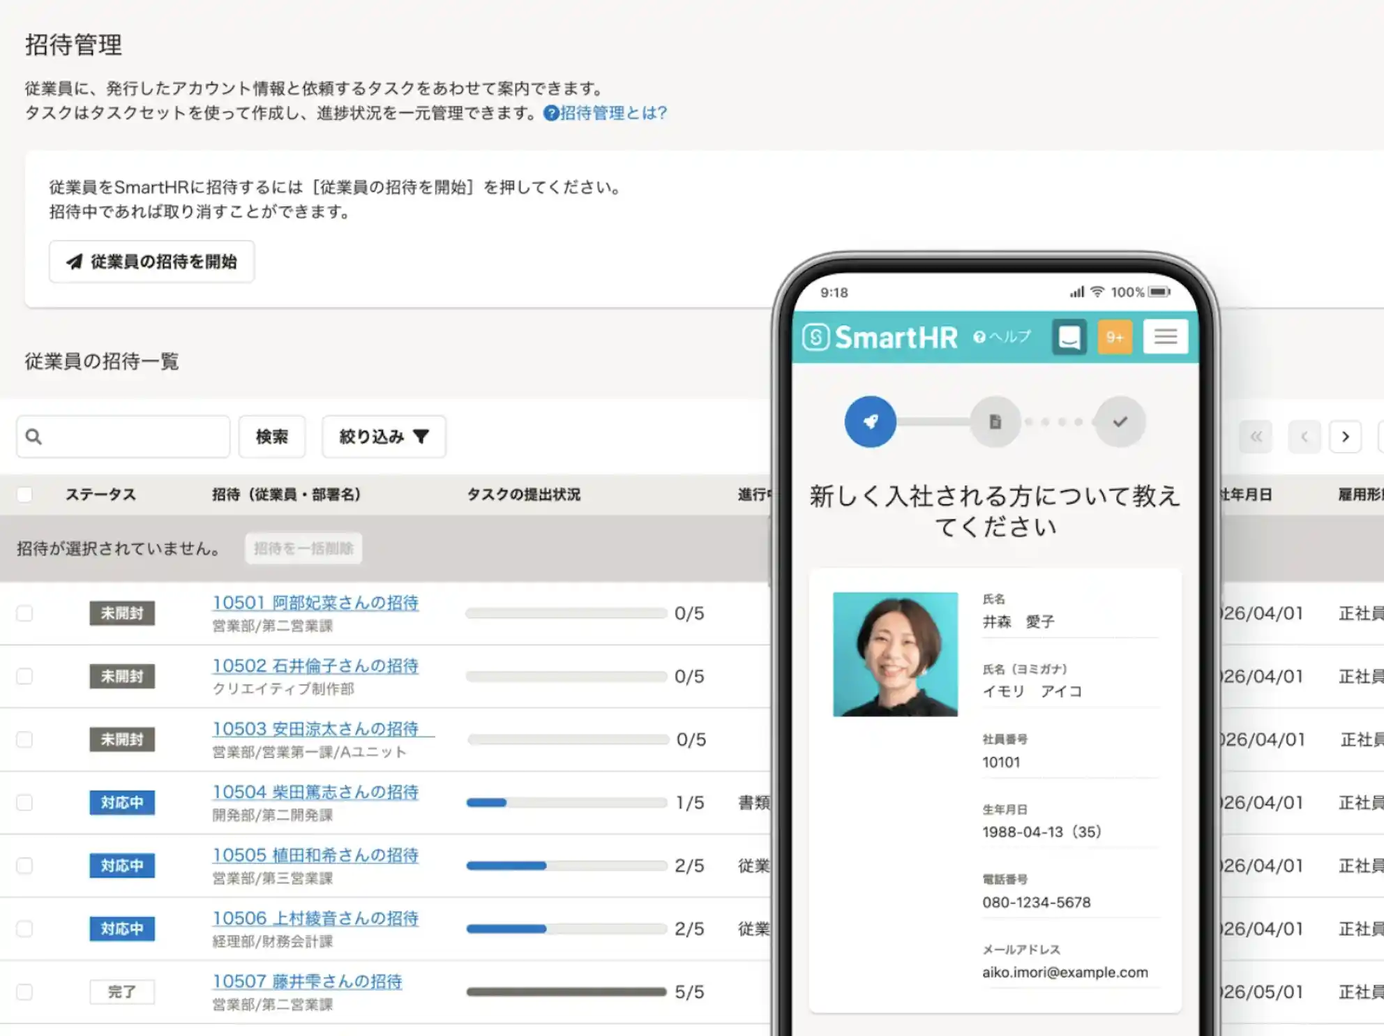This screenshot has width=1384, height=1036.
Task: Check the checkbox for invitation 10507
Action: pos(24,992)
